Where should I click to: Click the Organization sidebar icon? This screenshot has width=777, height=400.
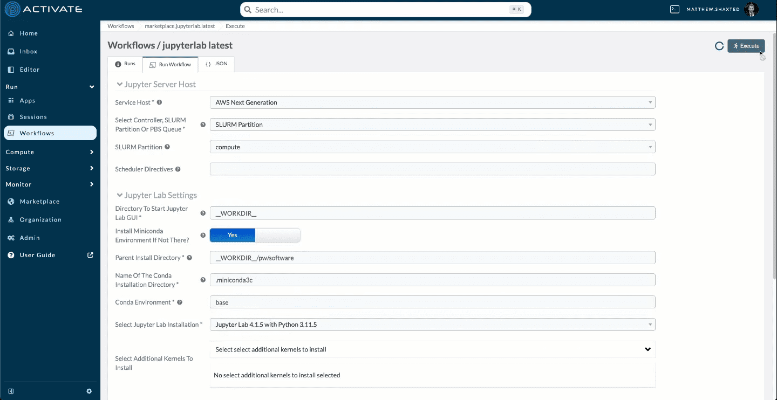11,220
